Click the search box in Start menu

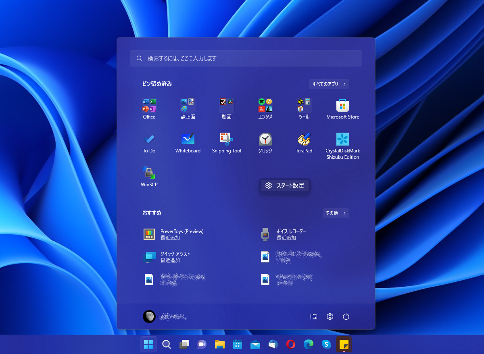tap(246, 58)
